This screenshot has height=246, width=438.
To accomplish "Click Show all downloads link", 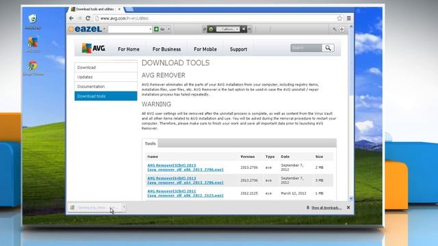I will (326, 208).
